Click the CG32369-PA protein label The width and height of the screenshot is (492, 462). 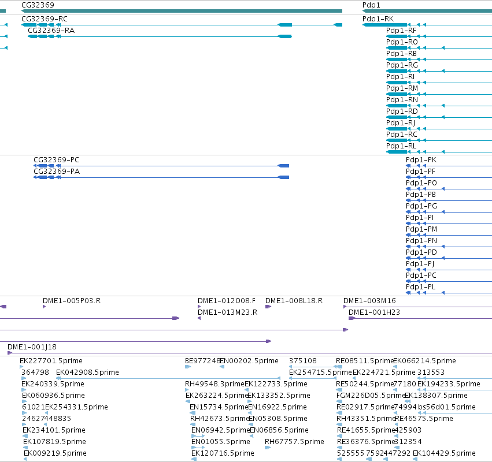coord(57,172)
